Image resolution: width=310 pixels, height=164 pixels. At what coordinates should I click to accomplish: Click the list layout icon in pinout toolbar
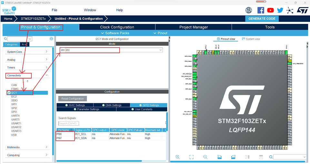click(261, 157)
